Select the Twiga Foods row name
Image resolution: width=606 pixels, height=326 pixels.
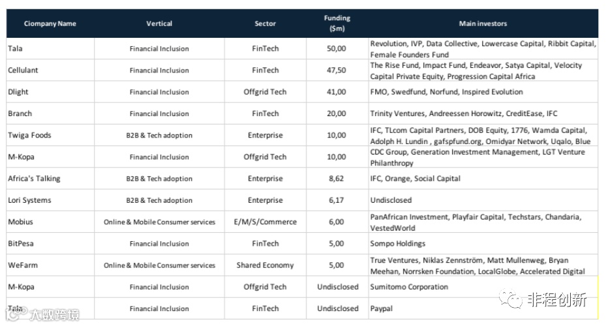coord(29,136)
